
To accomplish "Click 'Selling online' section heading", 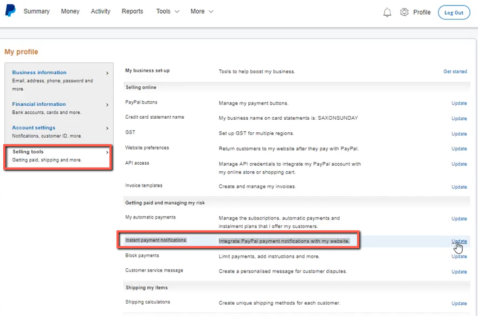I will 141,87.
